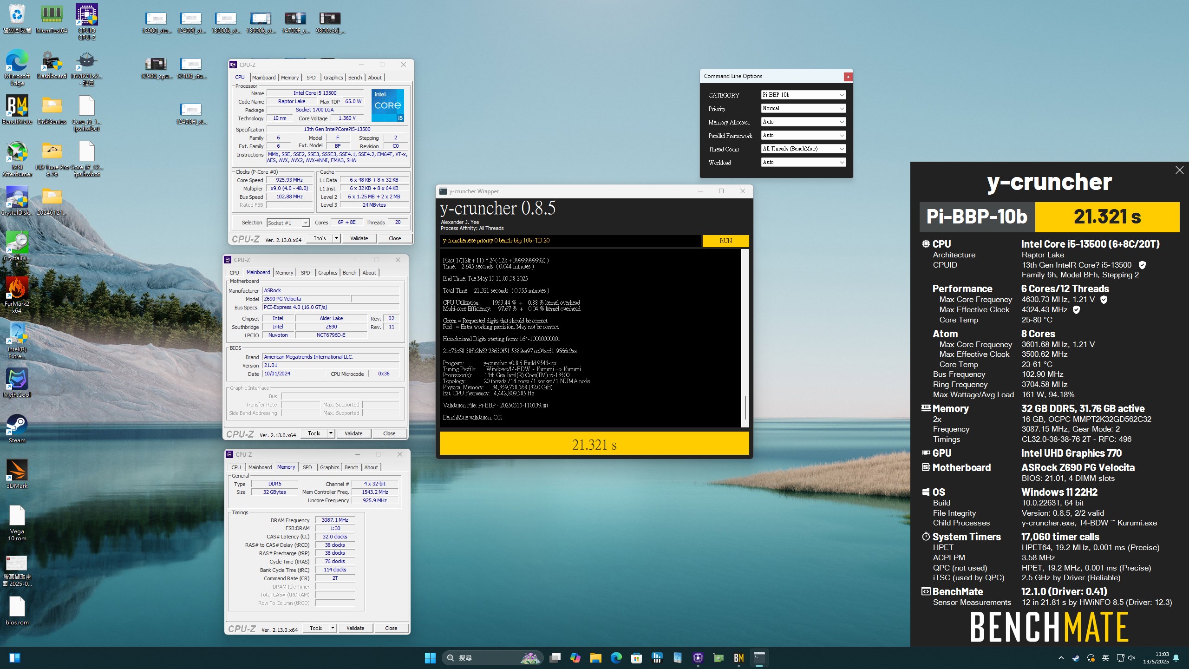Image resolution: width=1189 pixels, height=669 pixels.
Task: Open the 12450H_xt desktop image file
Action: [191, 113]
